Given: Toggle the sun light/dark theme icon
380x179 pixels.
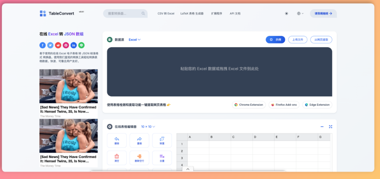Looking at the screenshot, I should (x=286, y=13).
